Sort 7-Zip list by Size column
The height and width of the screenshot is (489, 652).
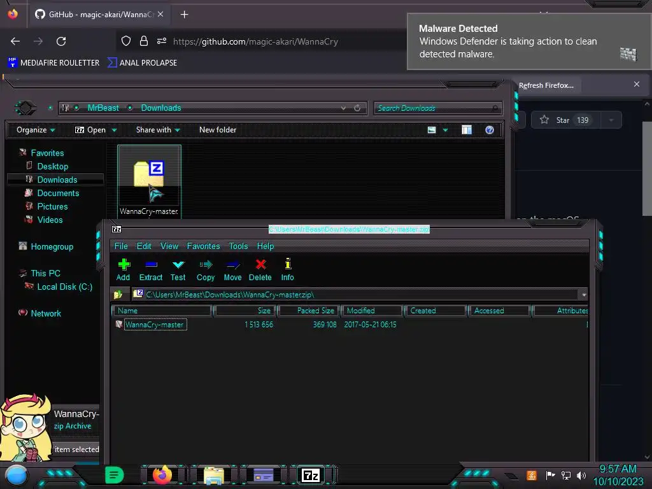(x=244, y=311)
